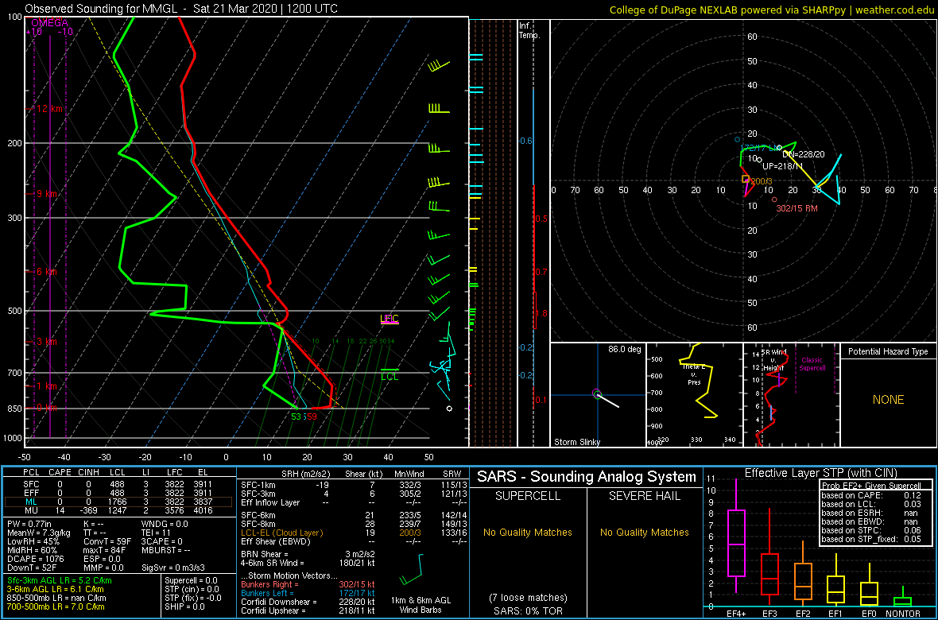Screen dimensions: 938x620
Task: Select the UP=218/11 hodograph label
Action: (x=782, y=166)
